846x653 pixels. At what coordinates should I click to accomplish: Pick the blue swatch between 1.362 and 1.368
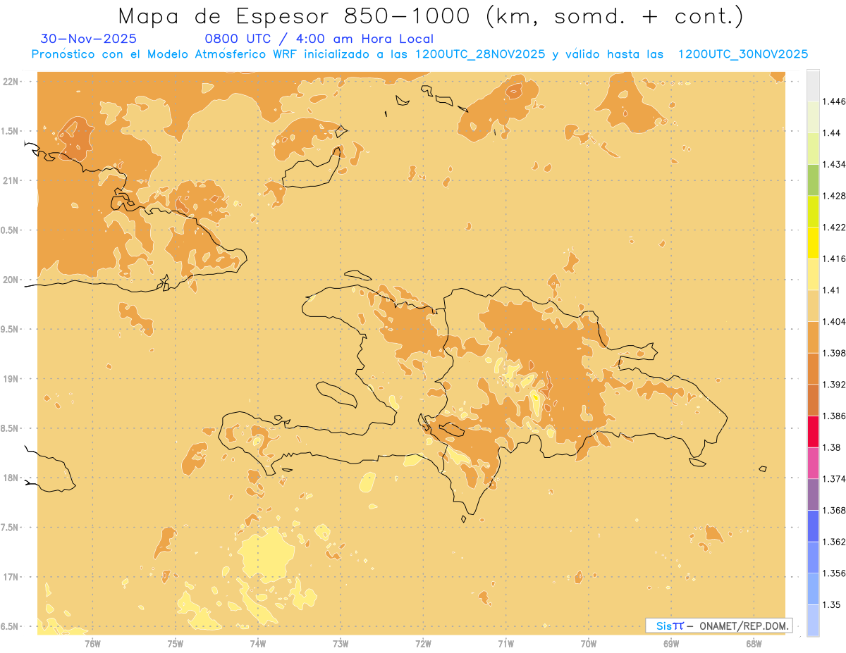(813, 525)
